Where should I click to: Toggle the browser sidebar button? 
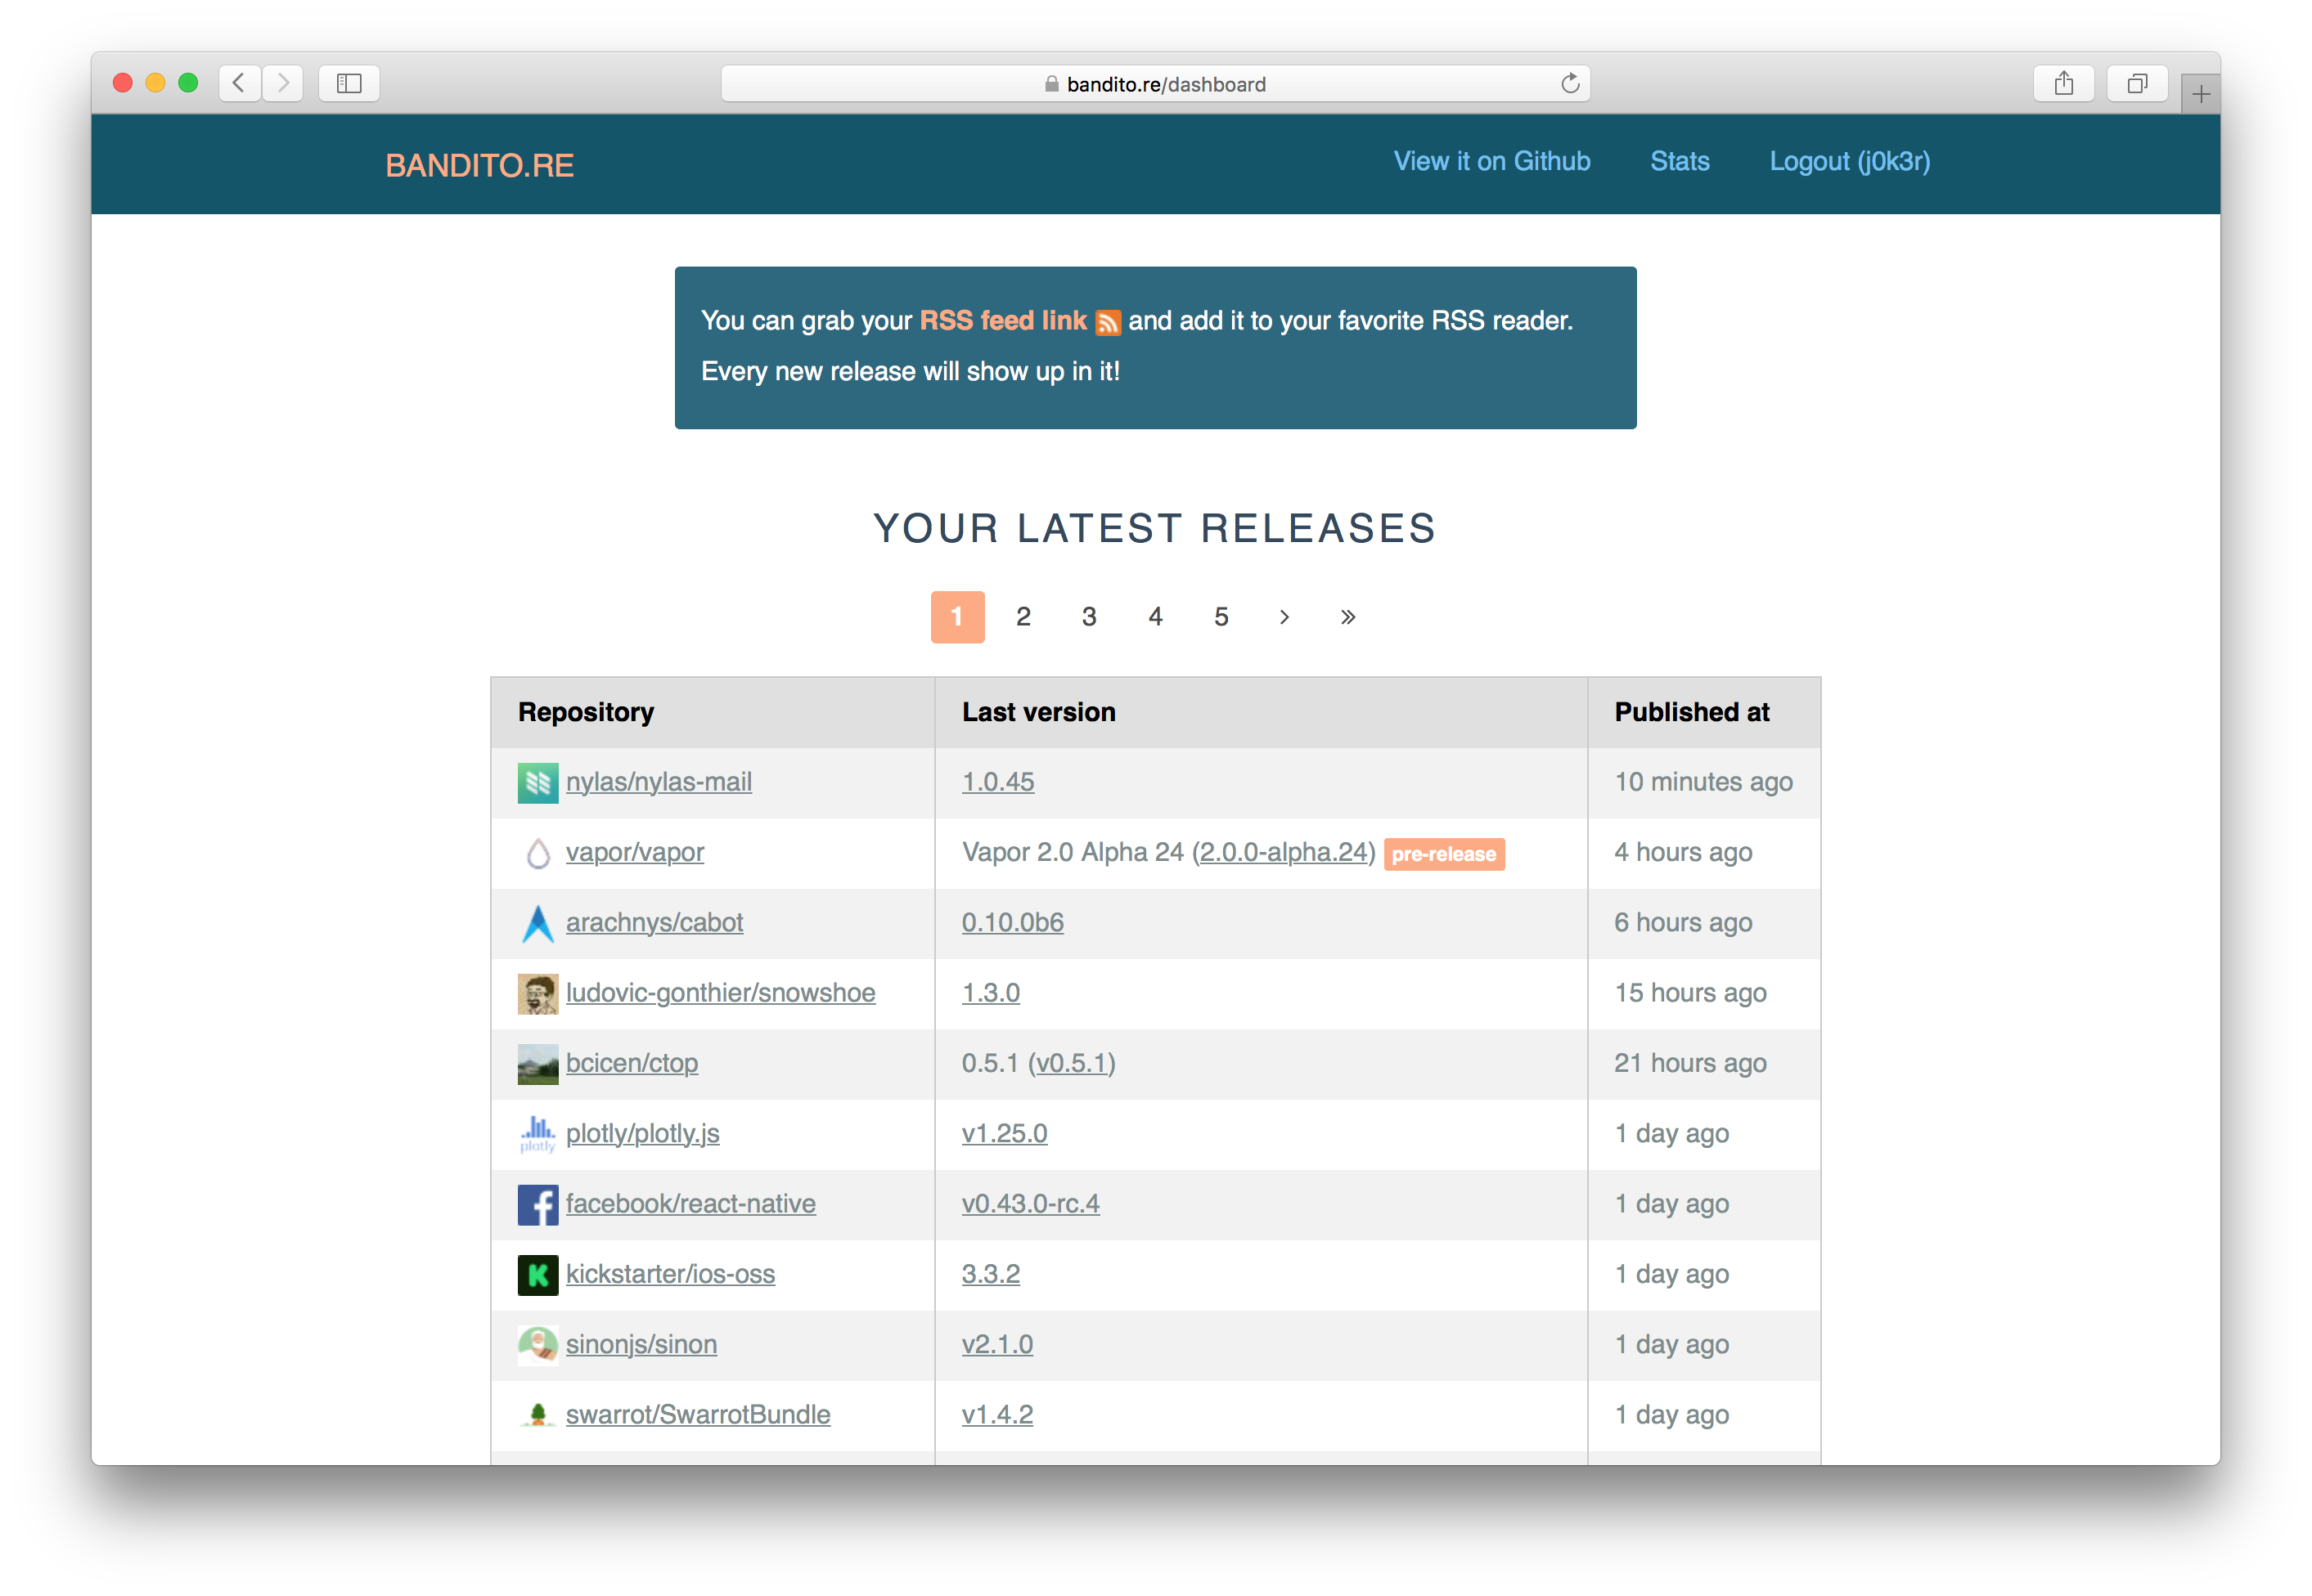349,84
